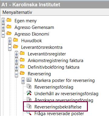Expand the Huvudbok folder node
Image resolution: width=109 pixels, height=116 pixels.
click(10, 41)
